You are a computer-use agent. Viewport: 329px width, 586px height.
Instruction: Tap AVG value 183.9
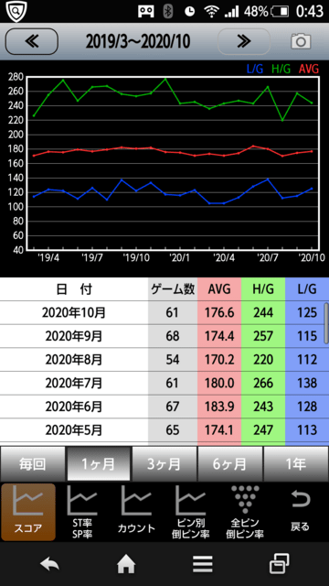[219, 407]
